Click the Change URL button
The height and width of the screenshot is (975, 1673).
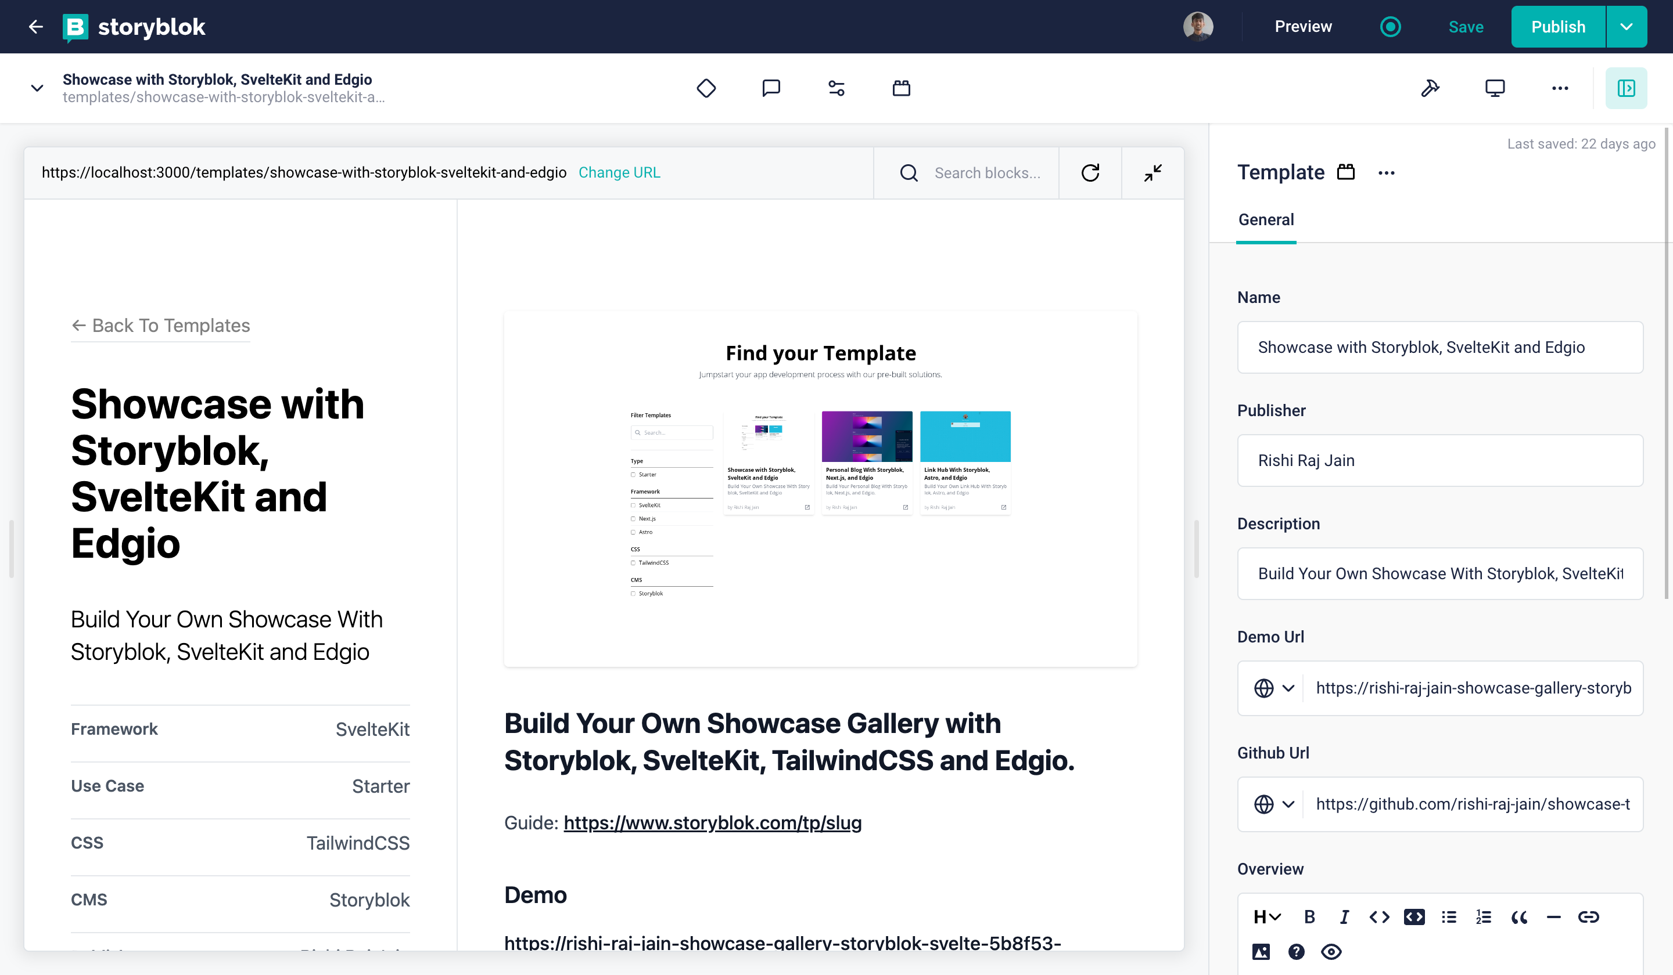(x=619, y=172)
